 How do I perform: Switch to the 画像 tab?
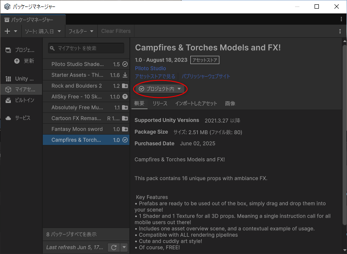coord(230,103)
